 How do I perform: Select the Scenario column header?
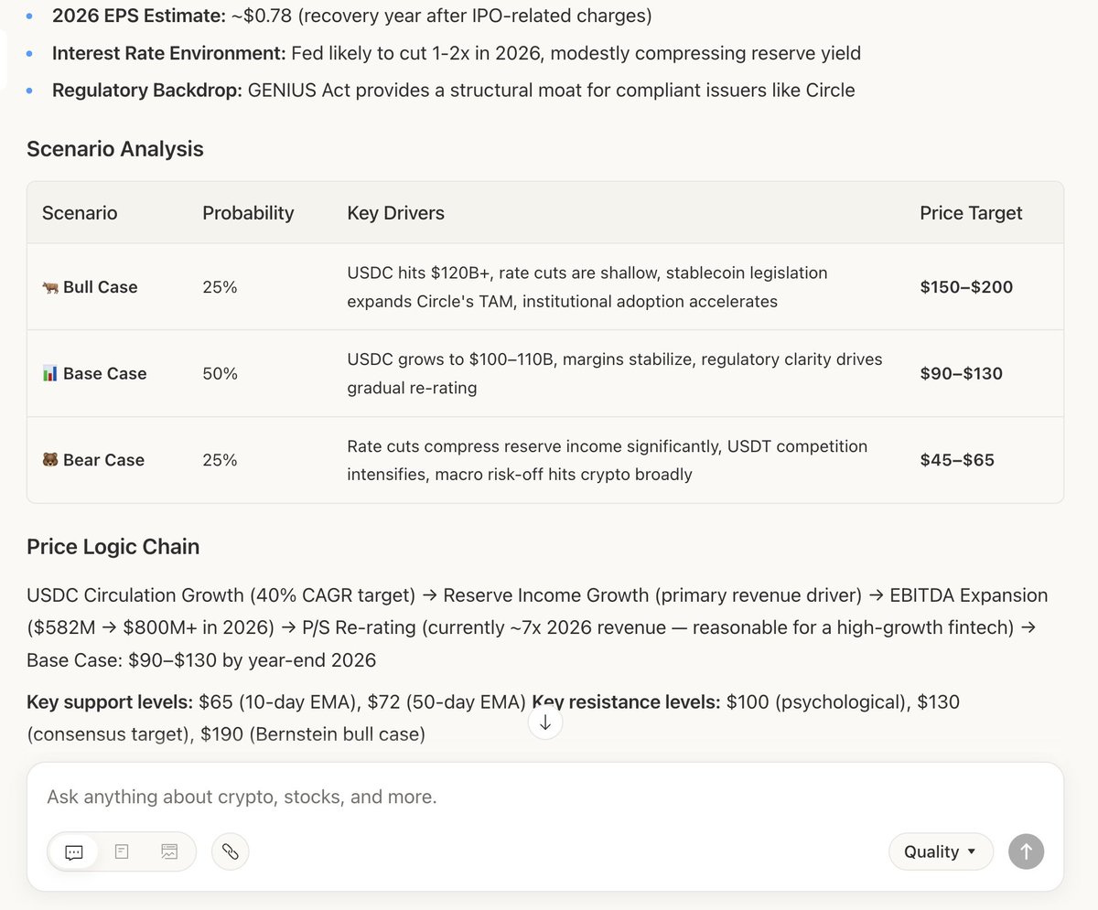coord(80,213)
